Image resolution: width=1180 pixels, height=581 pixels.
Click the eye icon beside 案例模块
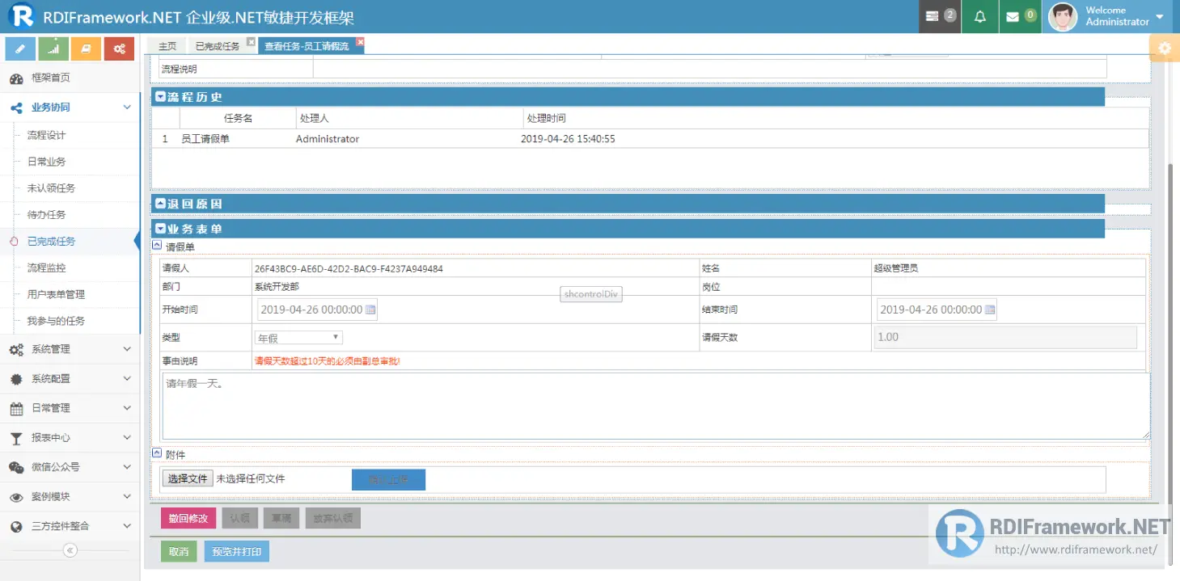coord(16,497)
